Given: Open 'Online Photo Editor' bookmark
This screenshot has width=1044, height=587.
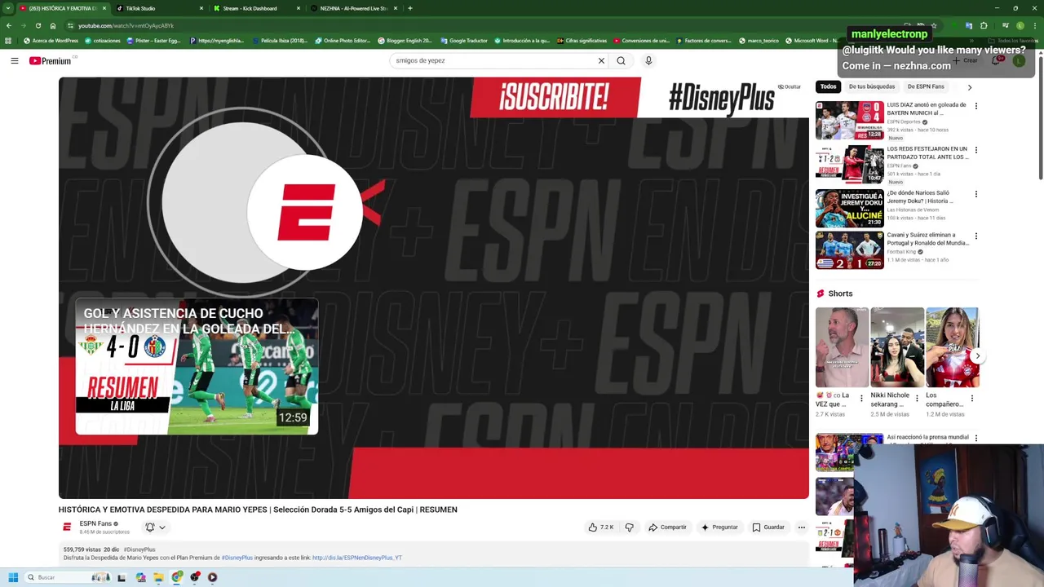Looking at the screenshot, I should coord(343,41).
